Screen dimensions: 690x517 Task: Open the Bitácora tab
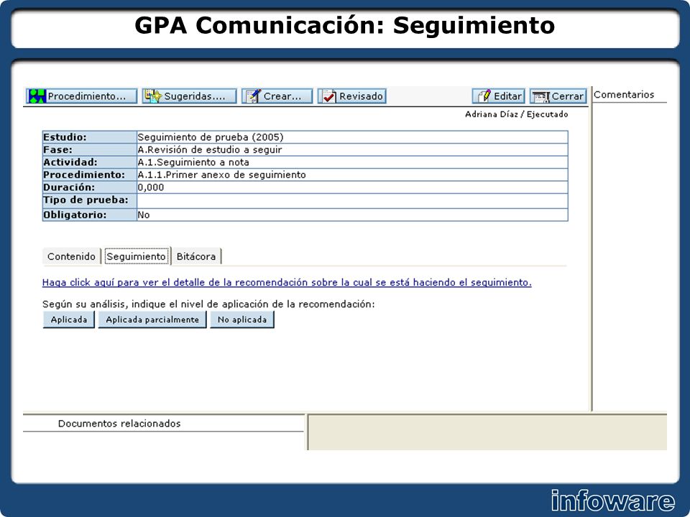click(x=196, y=256)
